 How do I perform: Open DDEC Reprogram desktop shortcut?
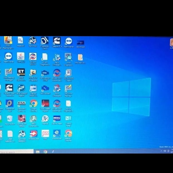point(8,43)
